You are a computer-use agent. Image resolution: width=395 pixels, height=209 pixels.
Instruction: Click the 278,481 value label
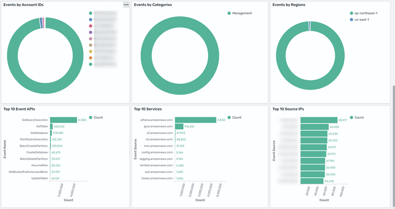pyautogui.click(x=58, y=133)
